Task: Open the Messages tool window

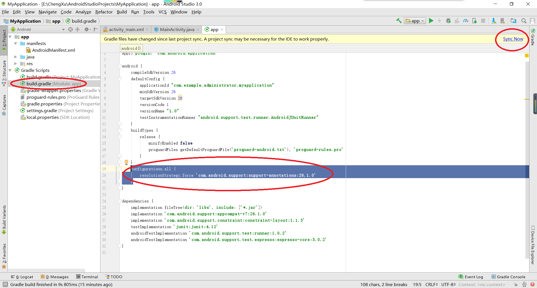Action: coord(55,277)
